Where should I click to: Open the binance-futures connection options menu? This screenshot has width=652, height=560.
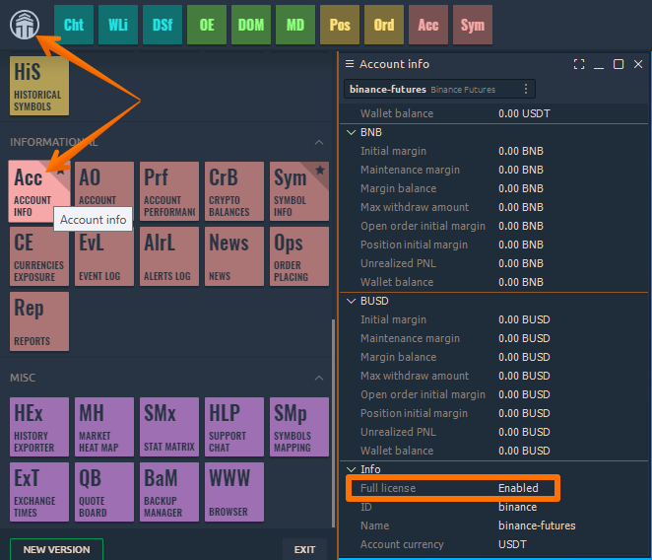pos(525,90)
